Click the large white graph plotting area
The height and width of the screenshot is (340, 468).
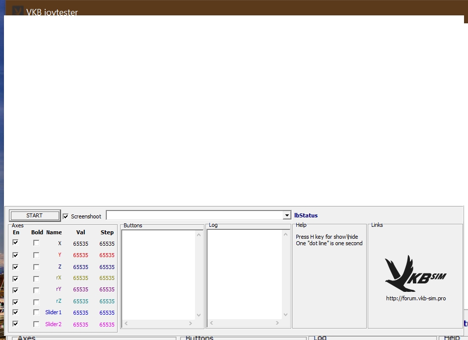pyautogui.click(x=233, y=109)
